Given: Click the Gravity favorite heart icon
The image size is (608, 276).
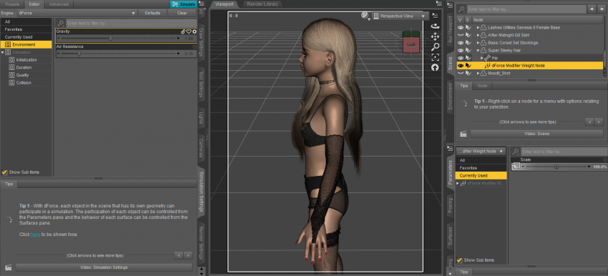Looking at the screenshot, I should pyautogui.click(x=189, y=31).
